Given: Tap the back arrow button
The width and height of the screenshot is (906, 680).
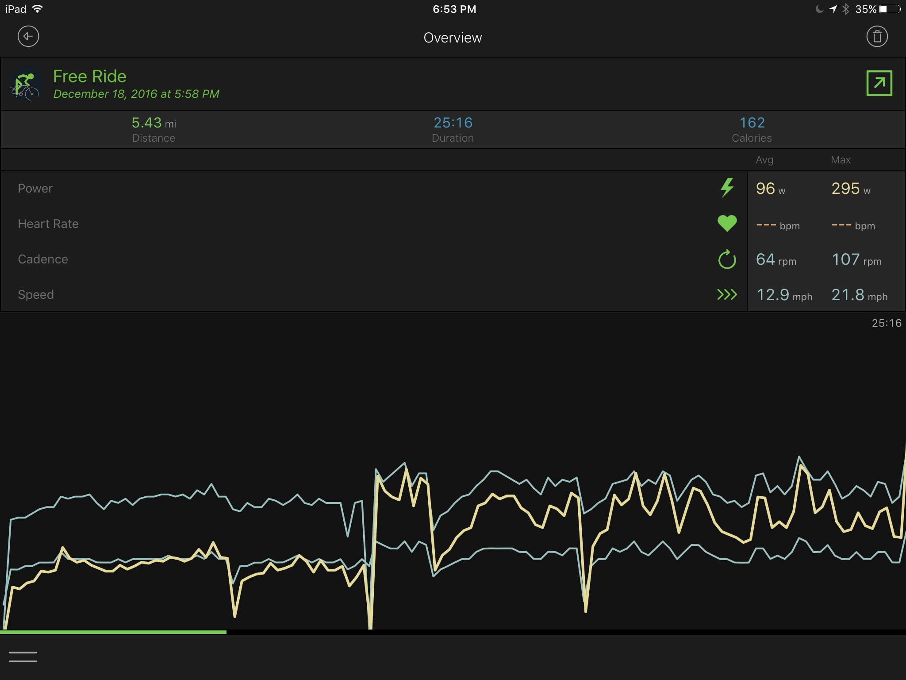Looking at the screenshot, I should pyautogui.click(x=28, y=37).
